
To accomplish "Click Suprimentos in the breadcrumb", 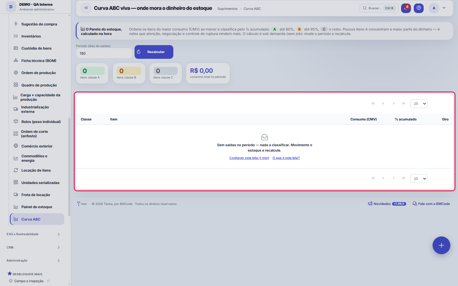I will 227,9.
